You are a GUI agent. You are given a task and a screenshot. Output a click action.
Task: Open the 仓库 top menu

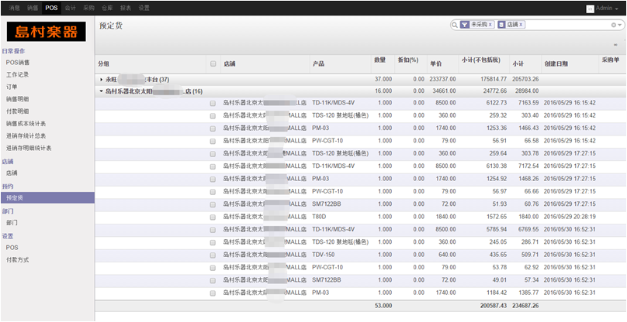tap(107, 8)
